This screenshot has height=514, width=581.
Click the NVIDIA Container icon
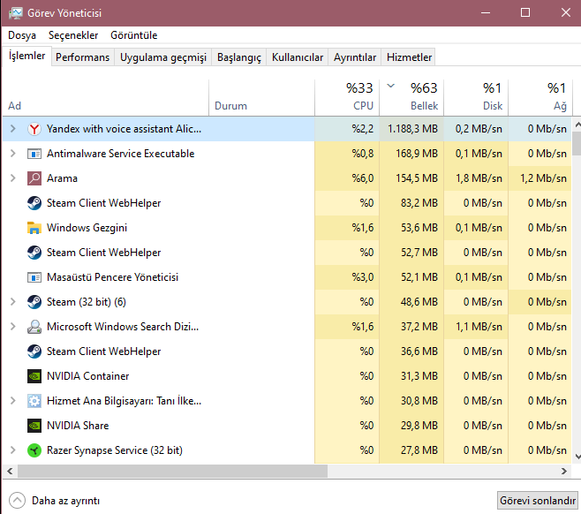pyautogui.click(x=34, y=376)
